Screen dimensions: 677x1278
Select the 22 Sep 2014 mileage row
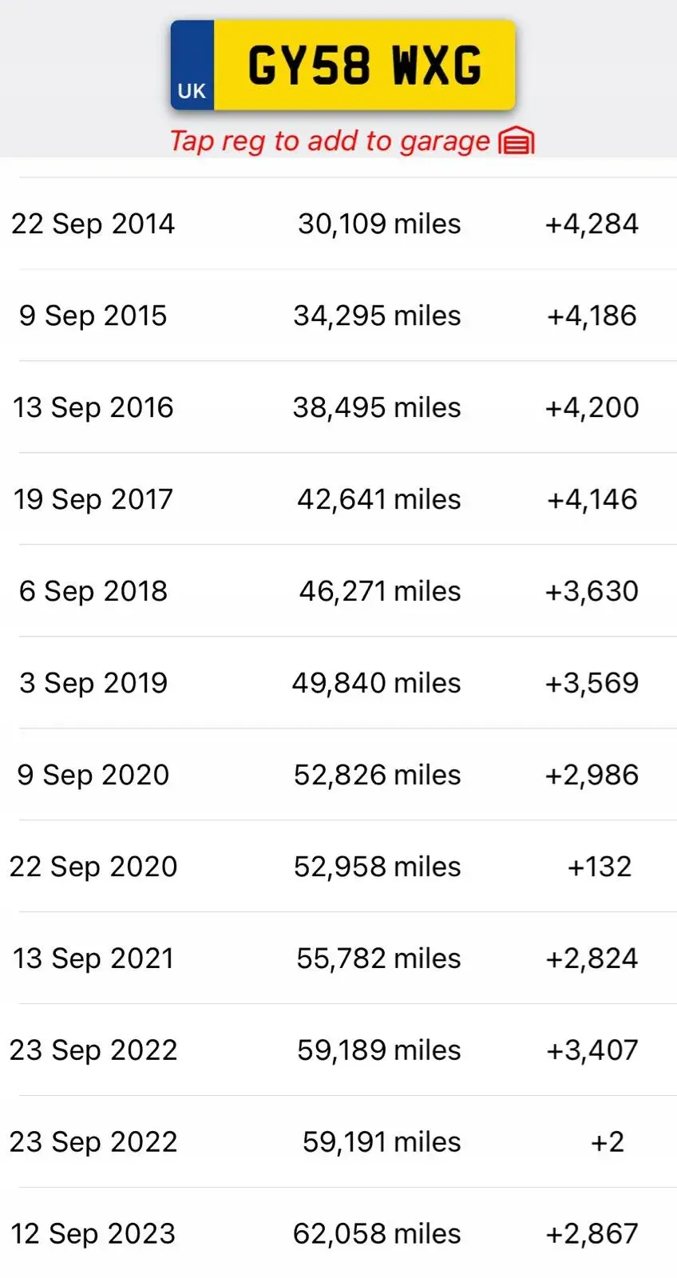[x=338, y=224]
